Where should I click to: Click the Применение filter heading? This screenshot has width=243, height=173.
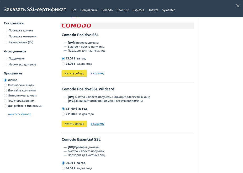(13, 73)
